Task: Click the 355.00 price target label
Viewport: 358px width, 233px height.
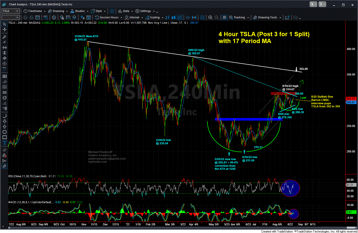Action: tap(304, 69)
